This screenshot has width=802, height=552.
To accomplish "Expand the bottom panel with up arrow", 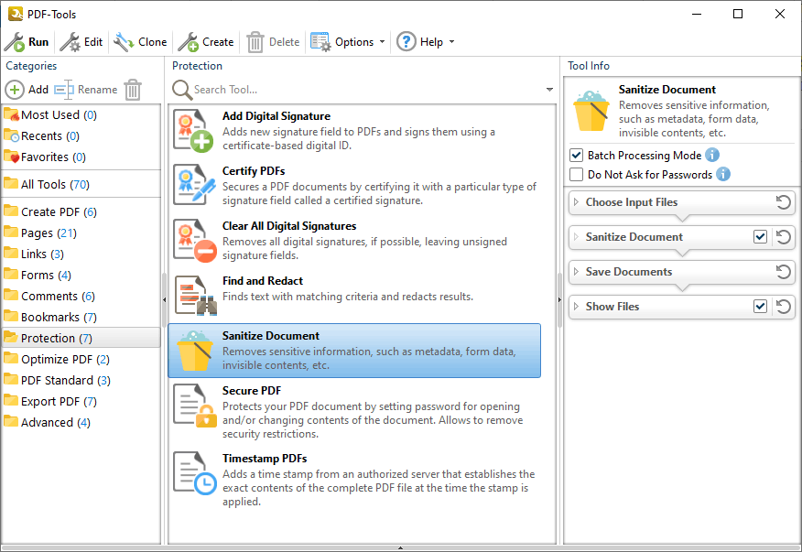I will point(400,548).
